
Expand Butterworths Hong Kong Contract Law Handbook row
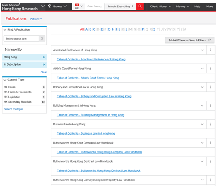point(202,161)
